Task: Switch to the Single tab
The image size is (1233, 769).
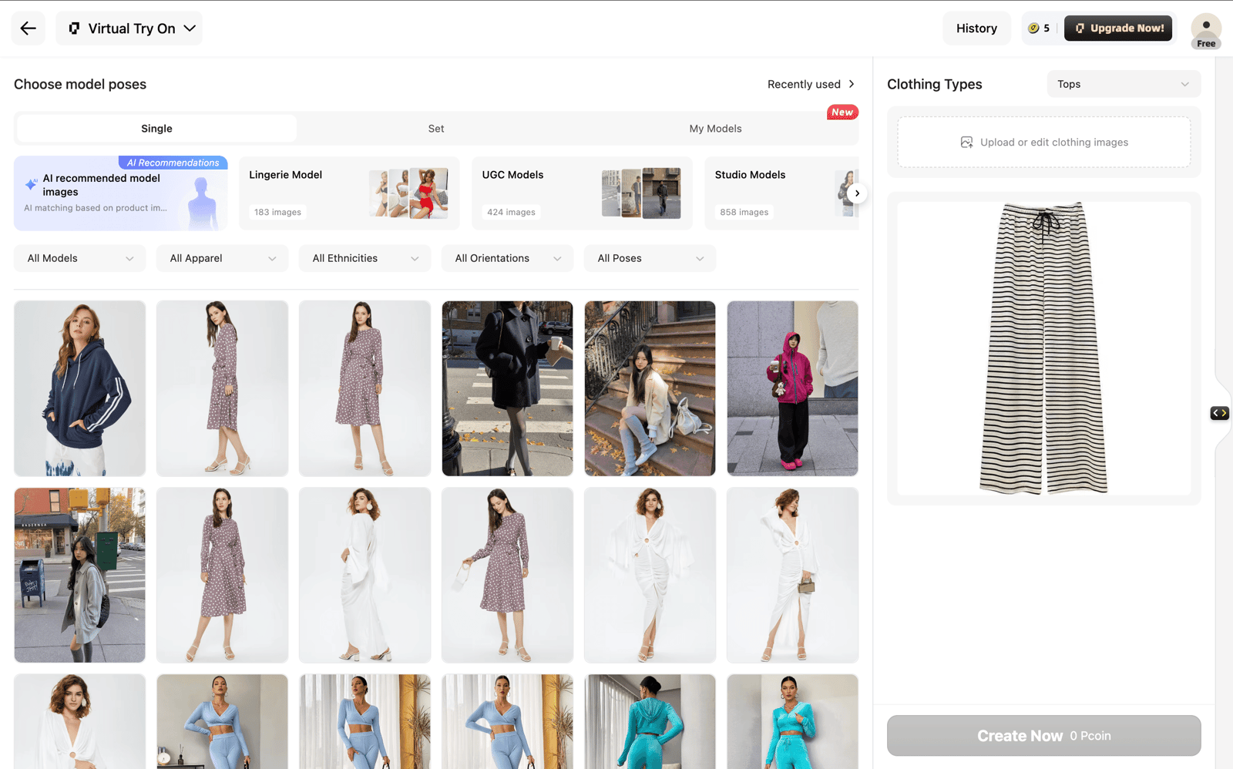Action: pyautogui.click(x=156, y=129)
